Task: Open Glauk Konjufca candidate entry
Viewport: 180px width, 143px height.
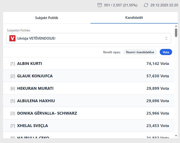Action: click(x=88, y=76)
